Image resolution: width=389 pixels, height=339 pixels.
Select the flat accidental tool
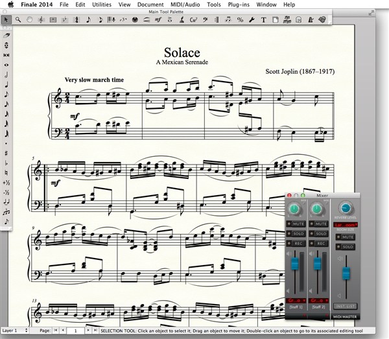6,163
